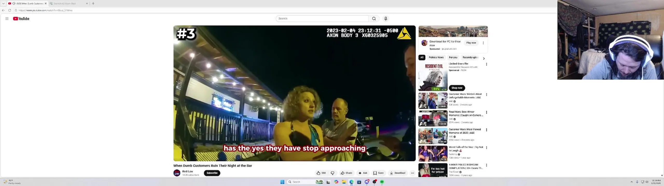
Task: Show more filter chips with the arrow
Action: [484, 58]
